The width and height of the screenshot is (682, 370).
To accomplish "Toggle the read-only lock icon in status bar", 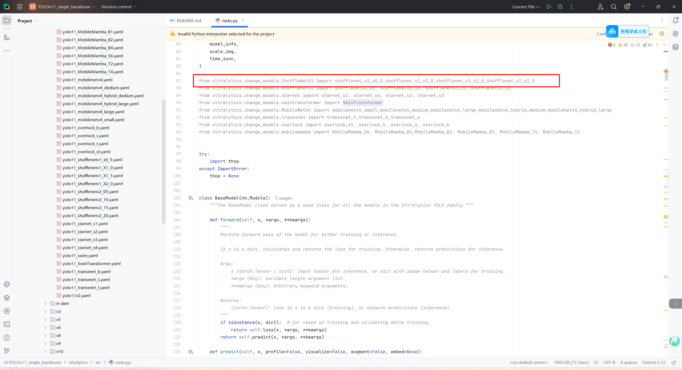I will (x=674, y=362).
